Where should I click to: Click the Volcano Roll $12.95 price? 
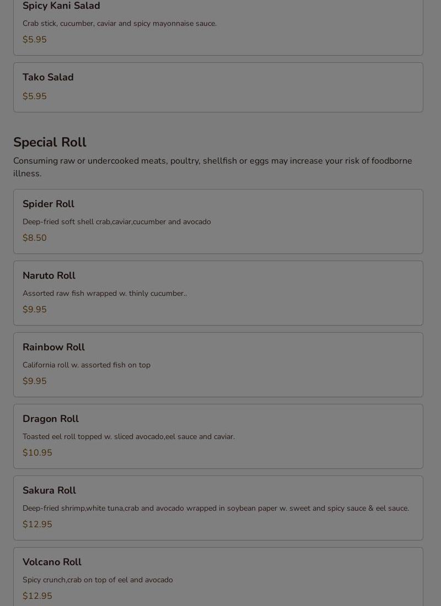37,596
